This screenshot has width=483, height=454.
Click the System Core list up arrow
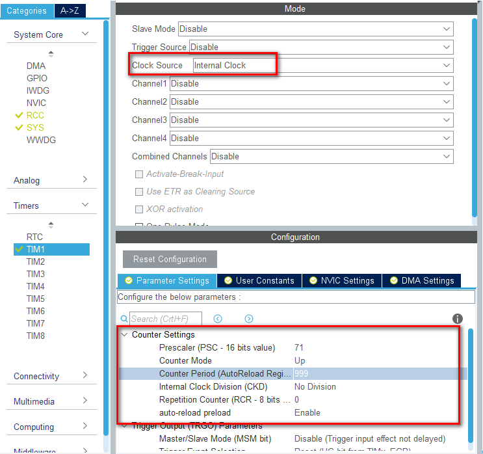coord(51,54)
